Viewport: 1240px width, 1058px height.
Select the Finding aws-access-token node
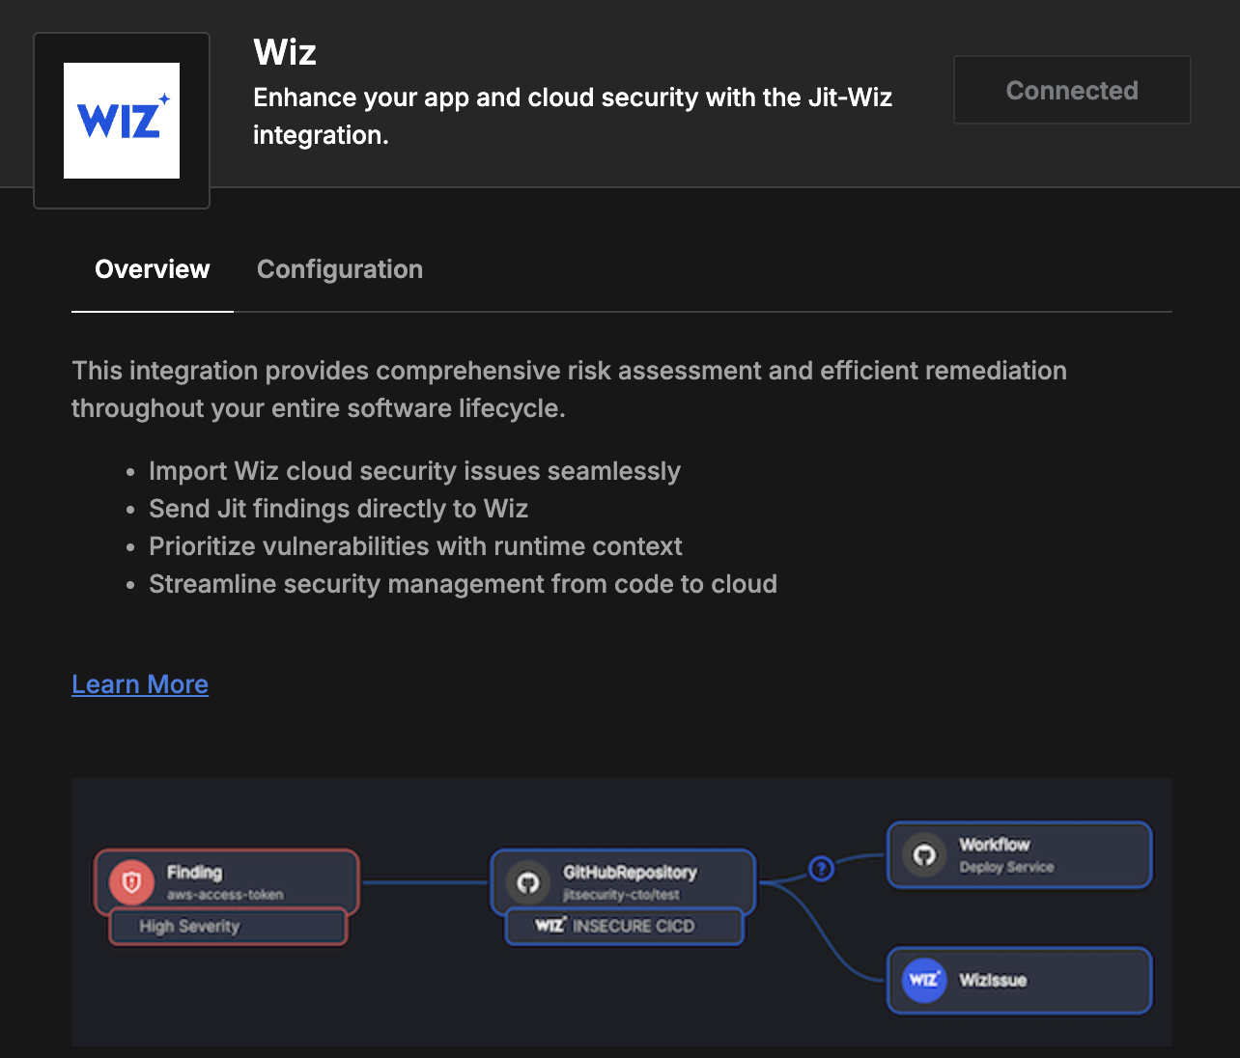(227, 881)
